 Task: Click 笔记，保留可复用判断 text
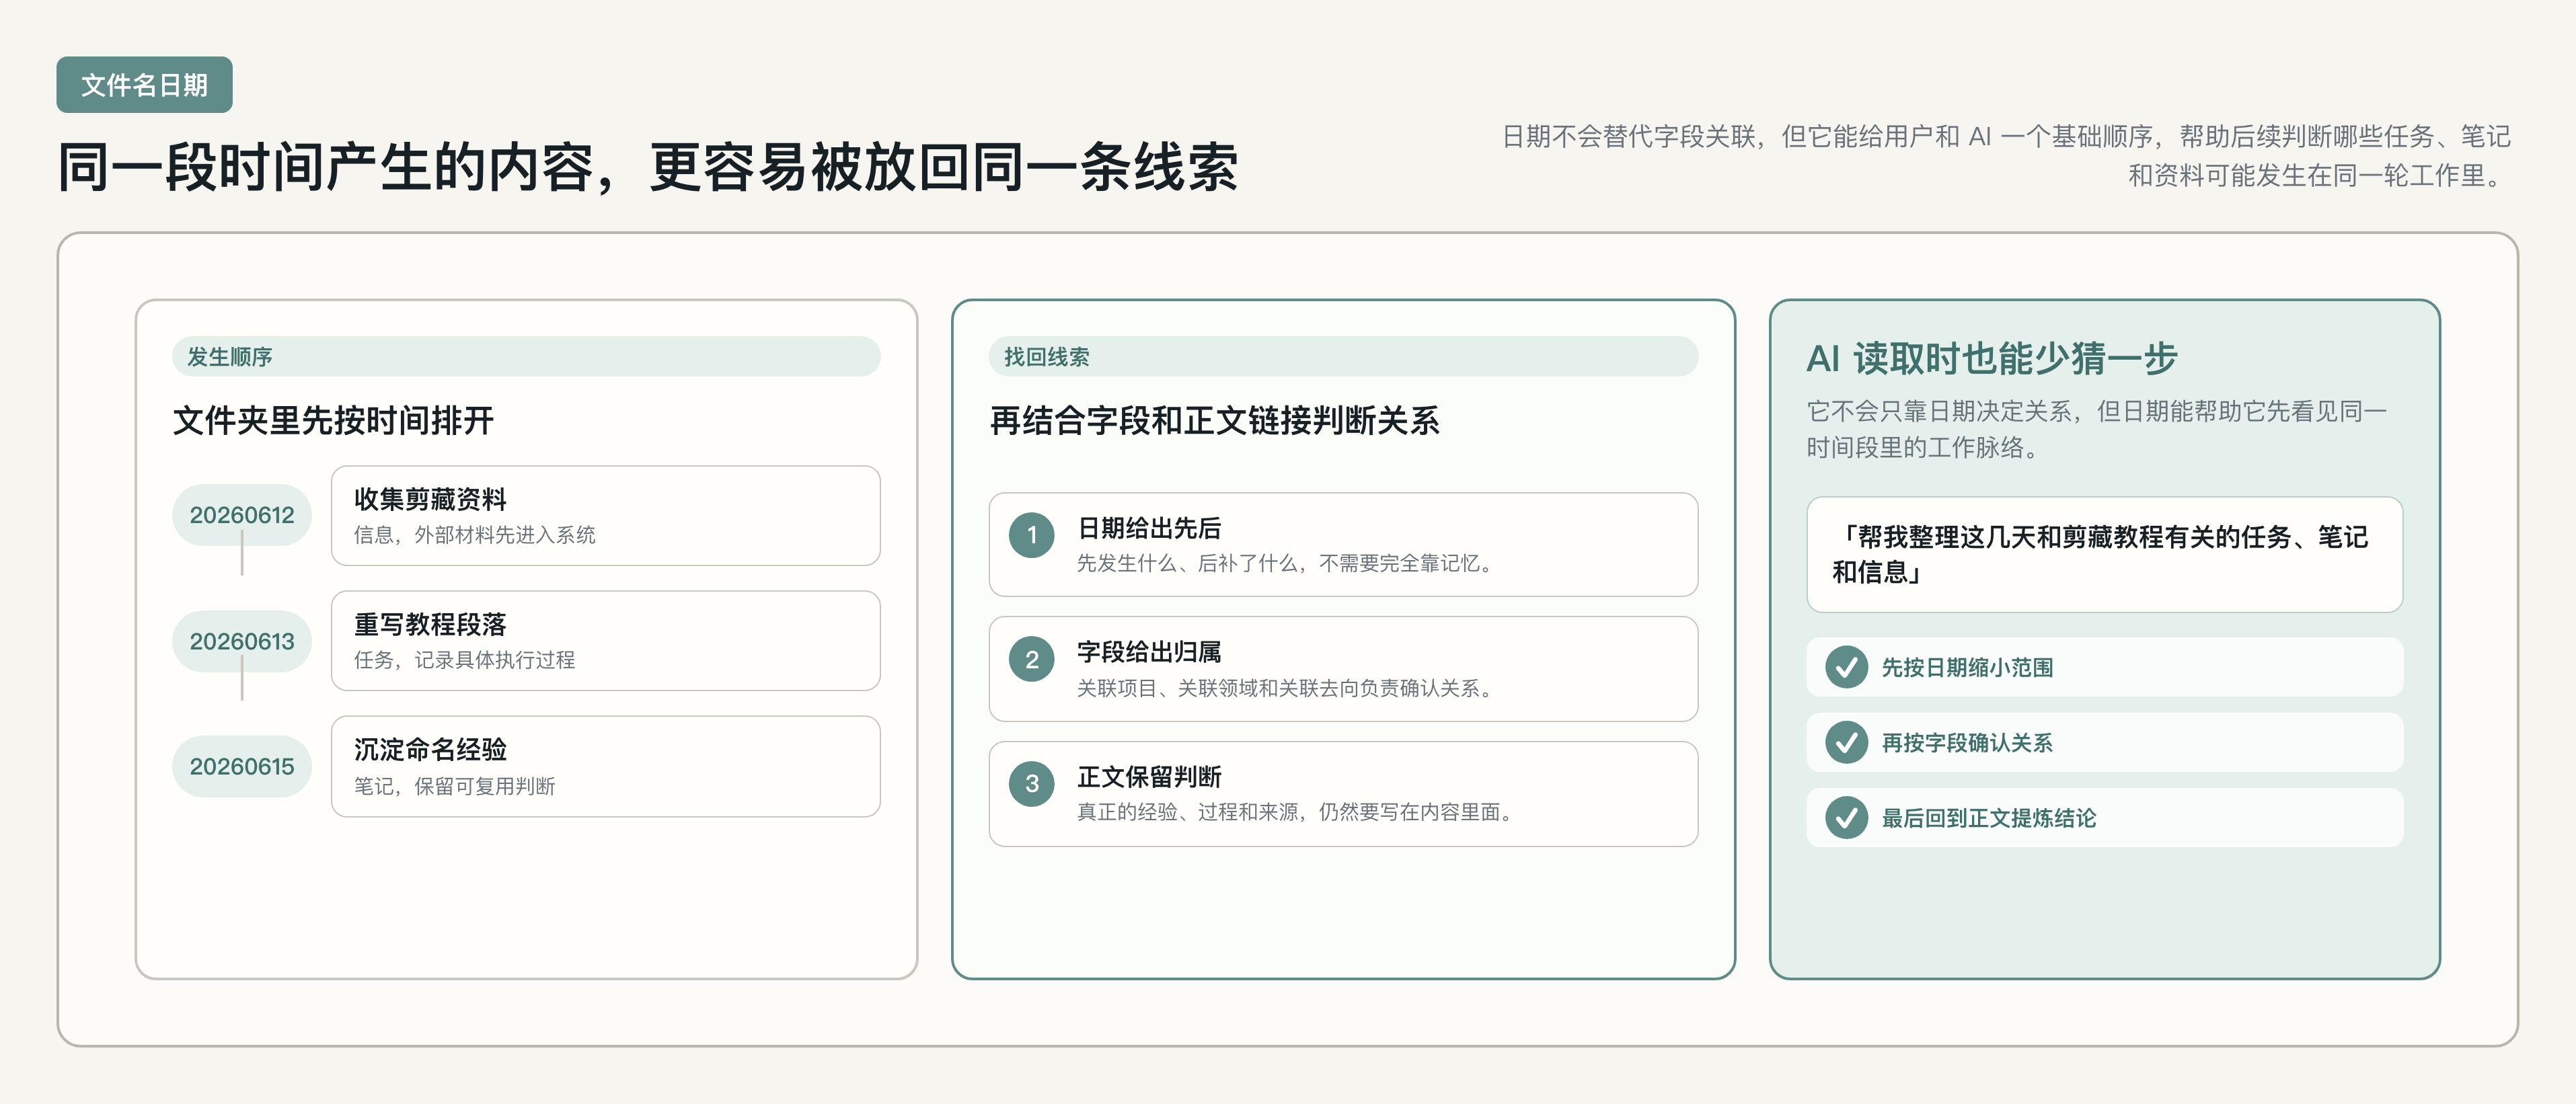tap(454, 786)
